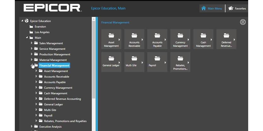Click the Financial Management breadcrumb heading
The height and width of the screenshot is (131, 263).
115,22
